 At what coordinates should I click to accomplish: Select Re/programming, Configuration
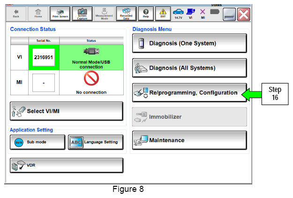tap(189, 92)
